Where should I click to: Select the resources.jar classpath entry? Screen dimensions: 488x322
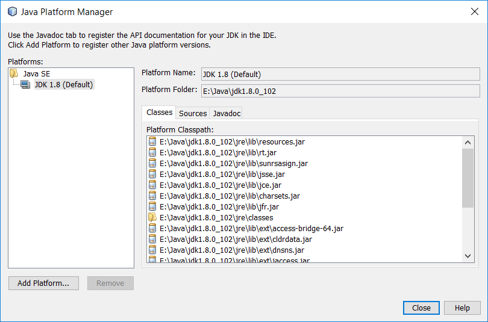(x=232, y=141)
